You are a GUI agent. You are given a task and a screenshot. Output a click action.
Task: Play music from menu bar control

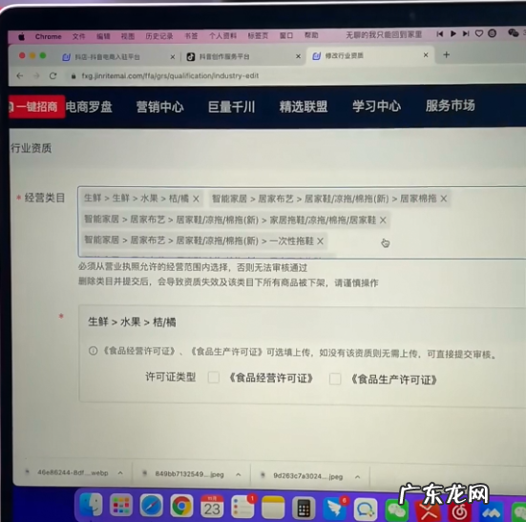[453, 33]
